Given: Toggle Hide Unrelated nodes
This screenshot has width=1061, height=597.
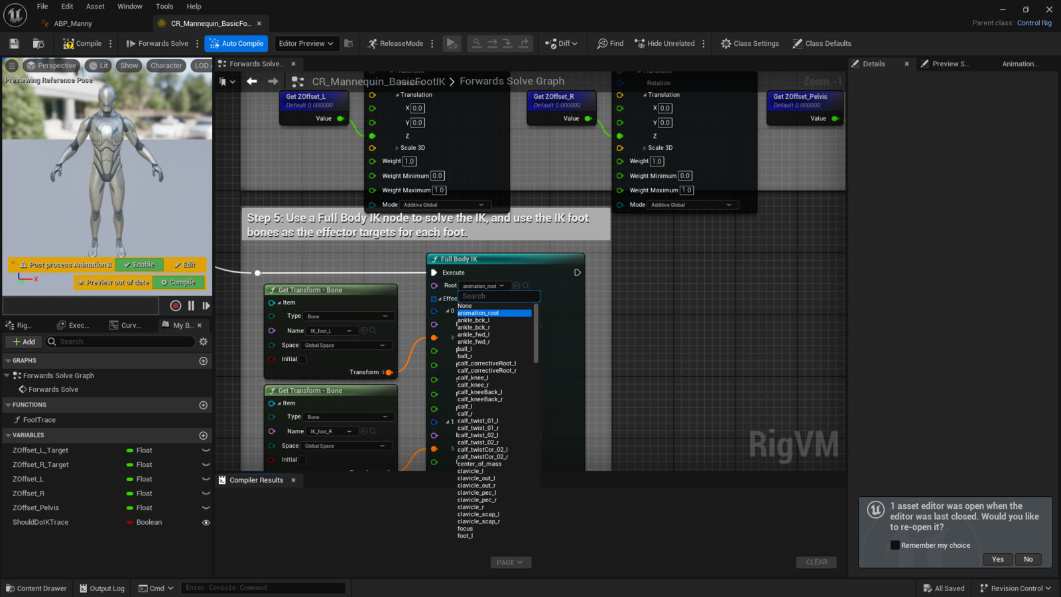Looking at the screenshot, I should coord(665,44).
